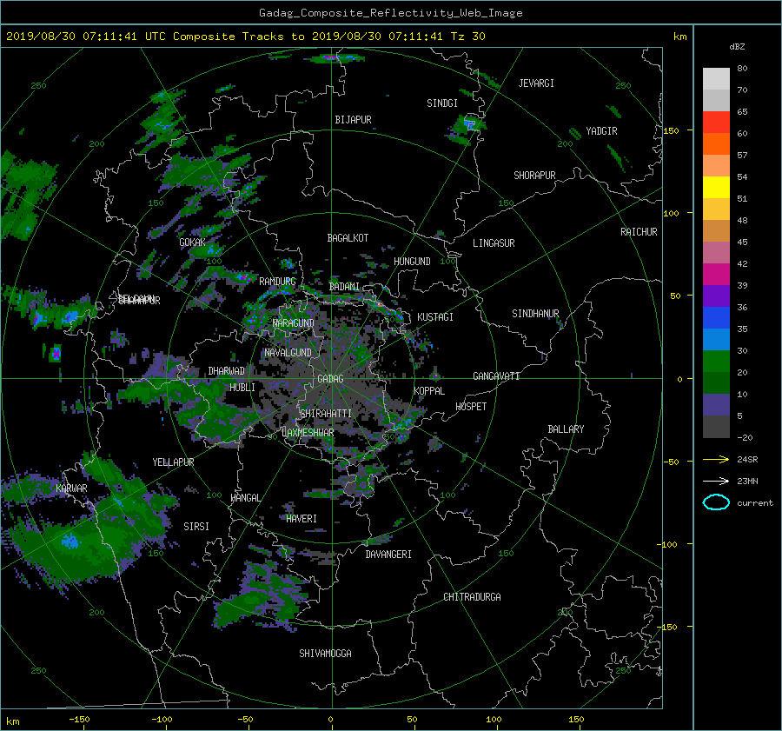Screen dimensions: 782x731
Task: Click the NAVALGUND city label
Action: tap(288, 353)
